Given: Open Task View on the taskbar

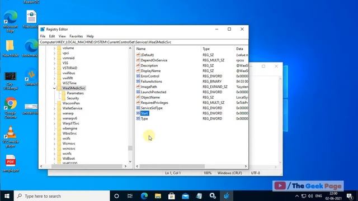Looking at the screenshot, I should [x=130, y=196].
